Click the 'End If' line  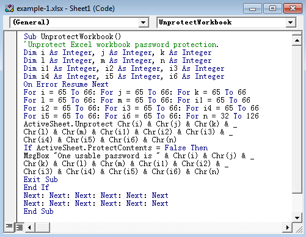pos(36,188)
